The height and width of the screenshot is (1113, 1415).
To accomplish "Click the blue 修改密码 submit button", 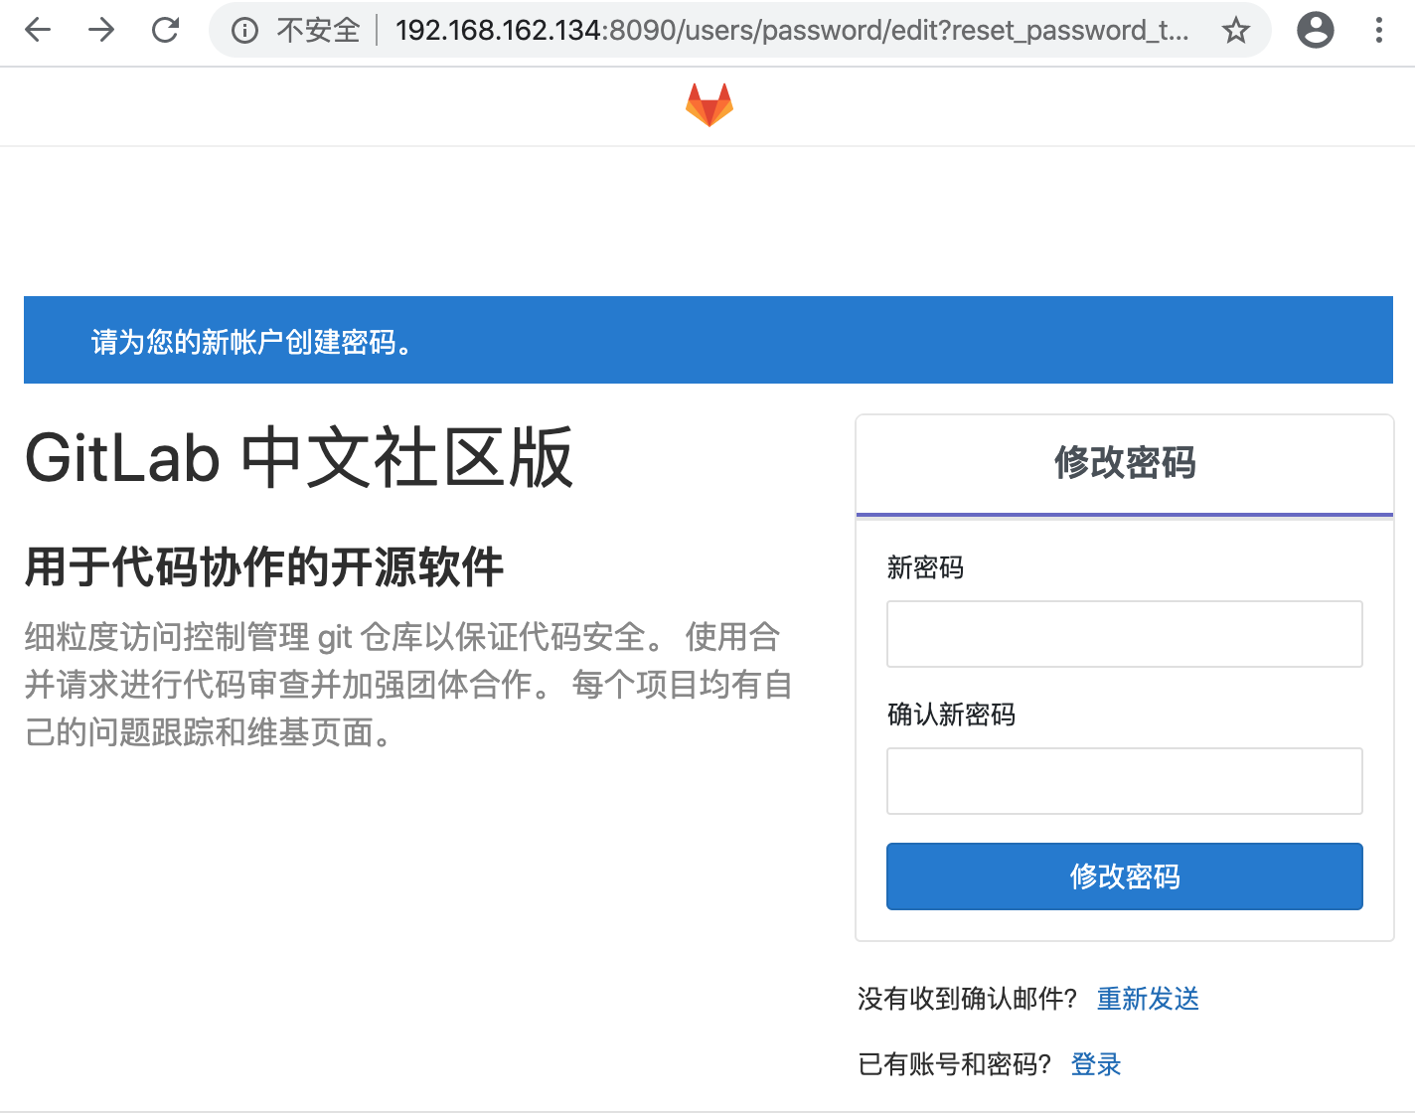I will click(1125, 876).
